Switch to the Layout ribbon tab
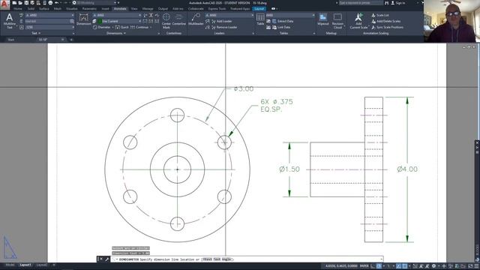Screen dimensions: 480x270 [x=259, y=9]
